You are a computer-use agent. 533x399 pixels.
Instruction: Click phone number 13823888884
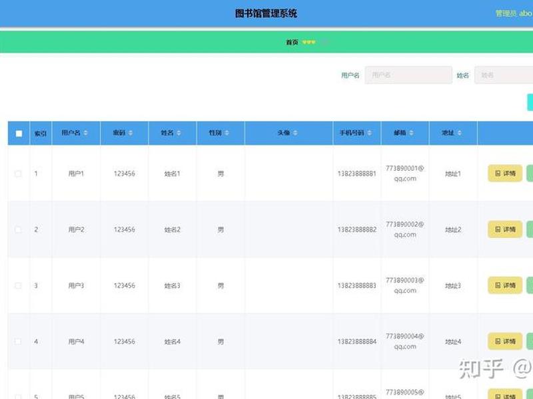click(x=357, y=342)
